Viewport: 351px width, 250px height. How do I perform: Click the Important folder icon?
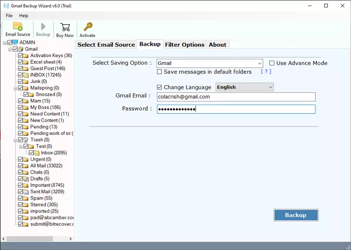click(26, 185)
